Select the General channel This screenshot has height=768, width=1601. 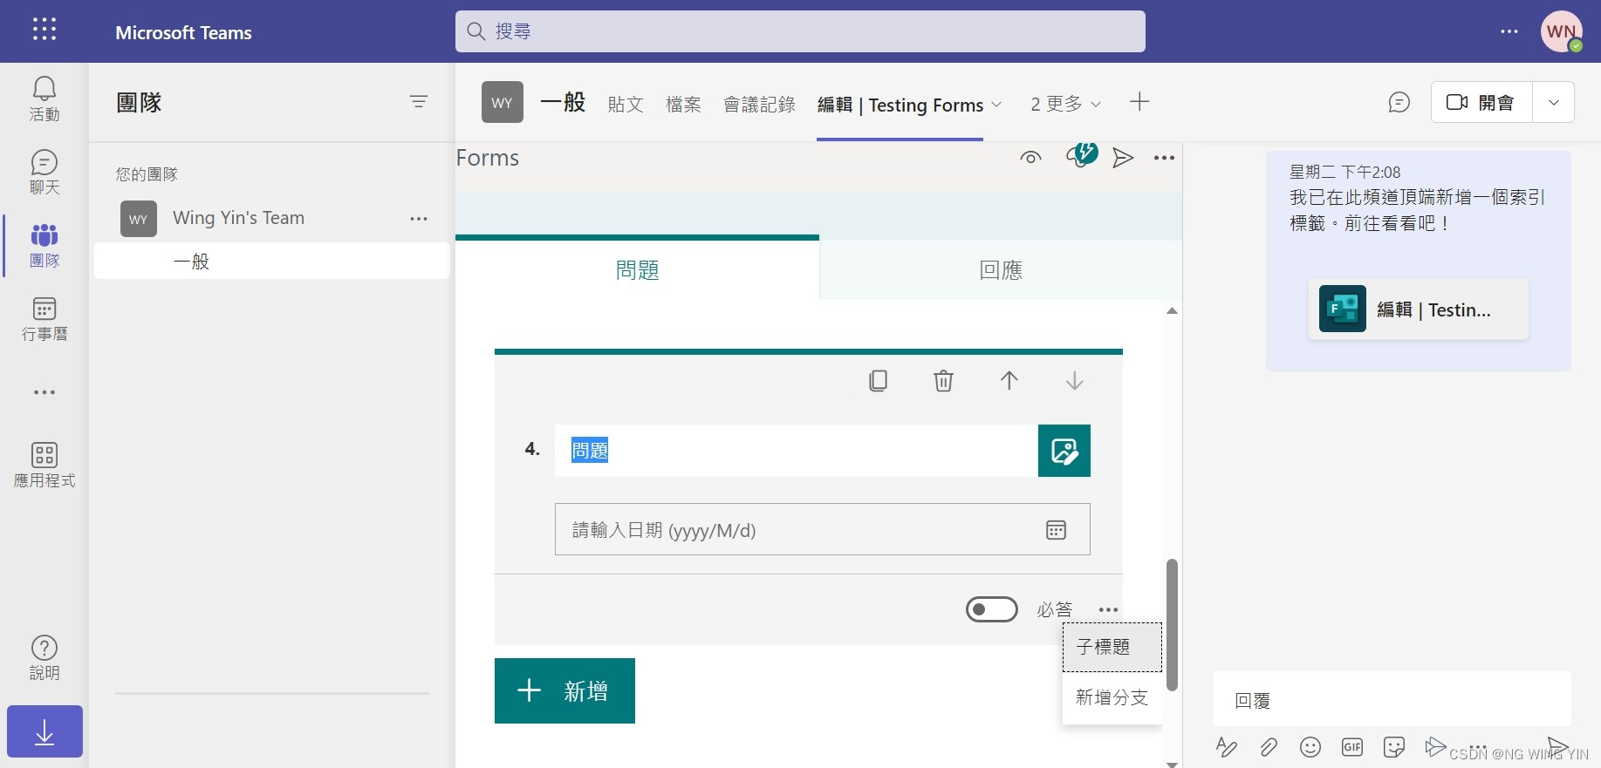click(x=272, y=262)
